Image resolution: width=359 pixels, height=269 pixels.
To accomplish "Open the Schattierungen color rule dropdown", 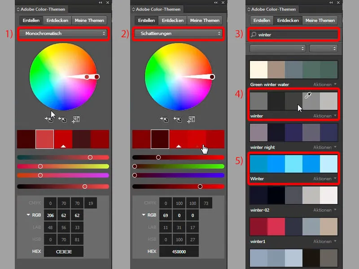I will tap(178, 33).
